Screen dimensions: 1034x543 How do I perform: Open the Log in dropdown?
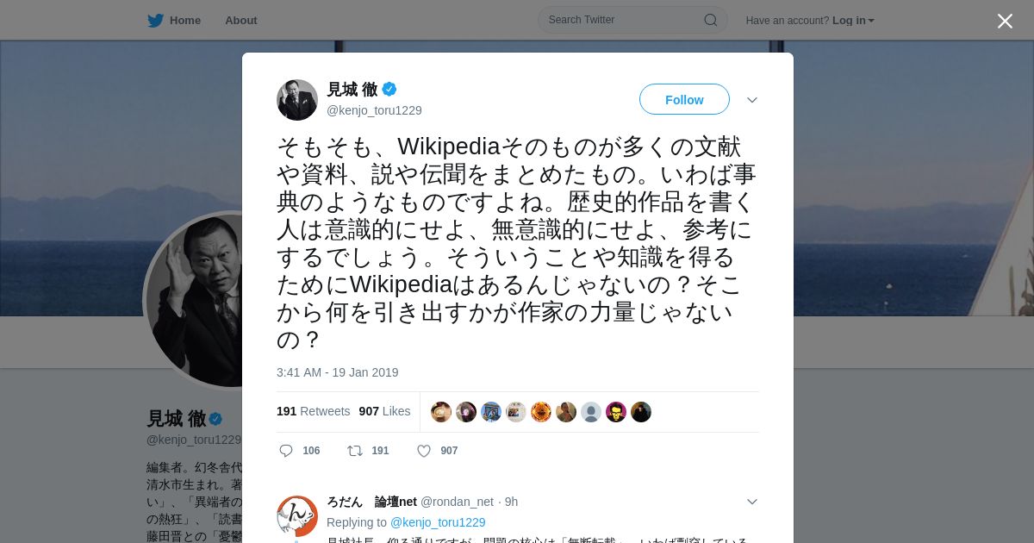[x=853, y=20]
